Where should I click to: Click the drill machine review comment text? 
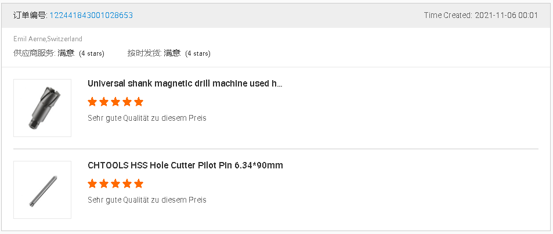pyautogui.click(x=147, y=118)
